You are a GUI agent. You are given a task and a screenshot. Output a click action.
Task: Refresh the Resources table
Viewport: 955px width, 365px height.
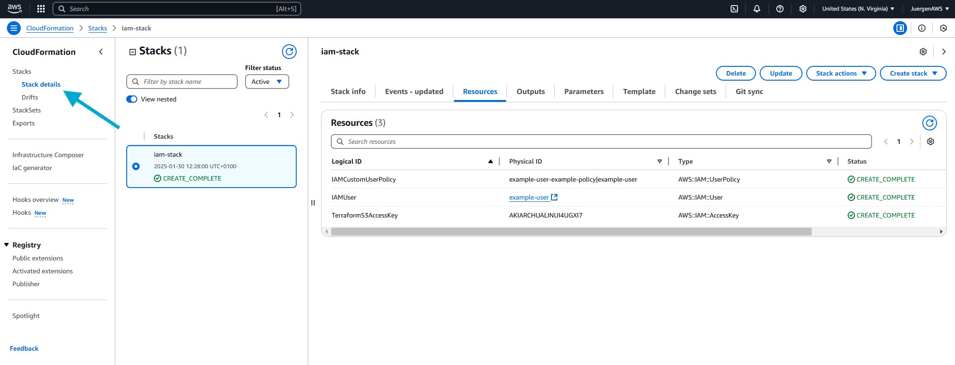coord(929,123)
